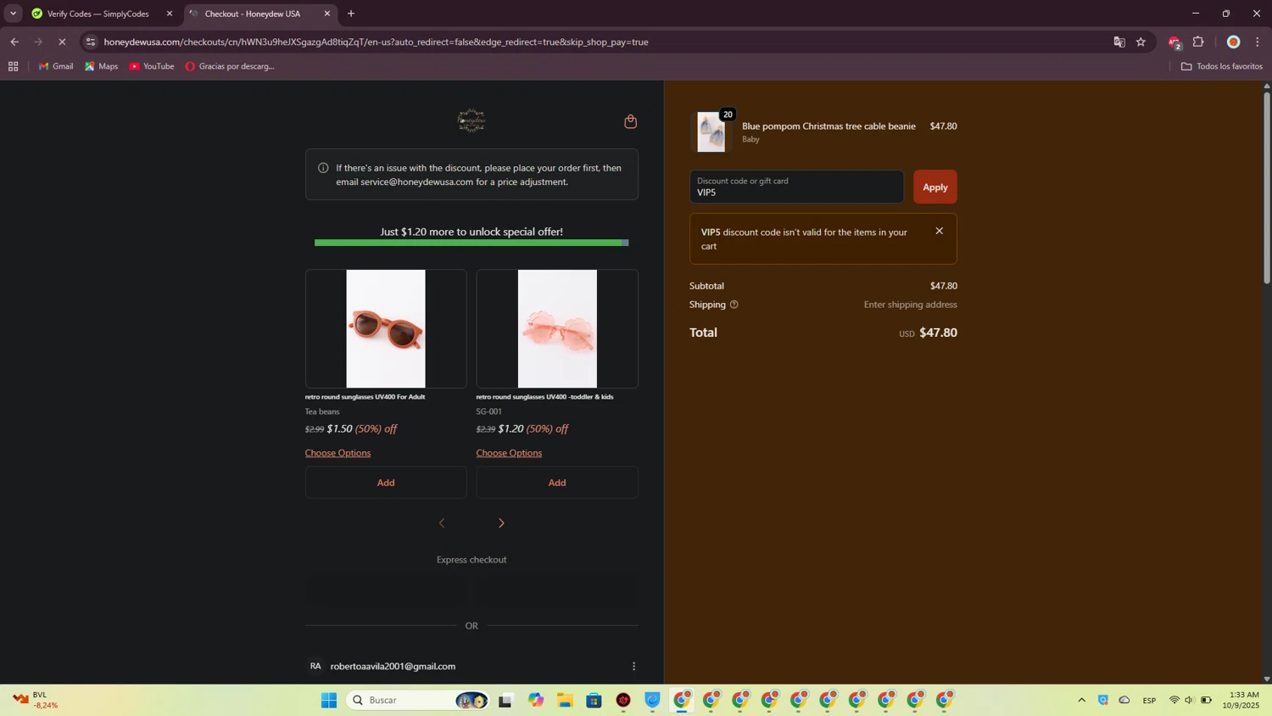The height and width of the screenshot is (716, 1272).
Task: View site information icon in address bar
Action: point(91,42)
